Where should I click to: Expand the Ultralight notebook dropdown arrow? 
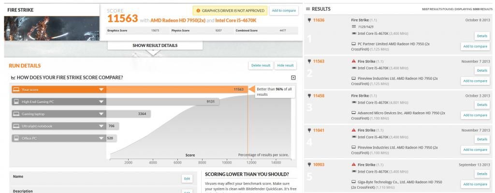pyautogui.click(x=101, y=126)
